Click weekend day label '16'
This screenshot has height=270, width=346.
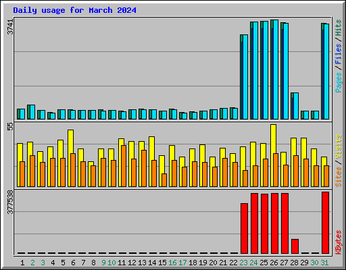click(x=172, y=263)
